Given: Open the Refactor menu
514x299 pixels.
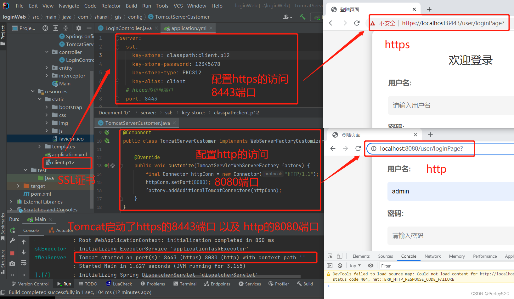Looking at the screenshot, I should [x=111, y=6].
